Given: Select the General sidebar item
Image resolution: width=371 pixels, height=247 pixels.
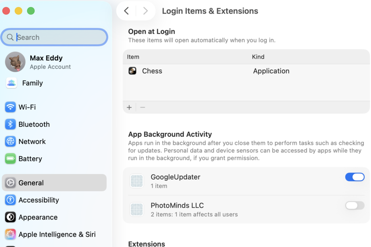Looking at the screenshot, I should tap(54, 183).
